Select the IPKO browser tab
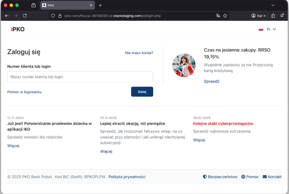The image size is (289, 194). [67, 5]
